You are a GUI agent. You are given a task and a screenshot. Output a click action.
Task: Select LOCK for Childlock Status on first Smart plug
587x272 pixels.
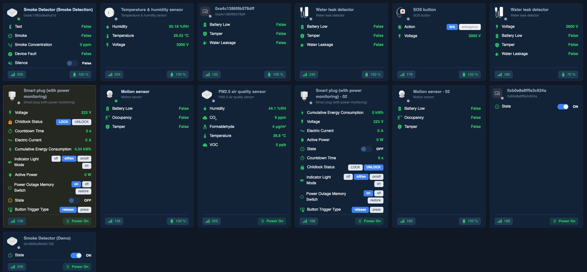click(63, 122)
